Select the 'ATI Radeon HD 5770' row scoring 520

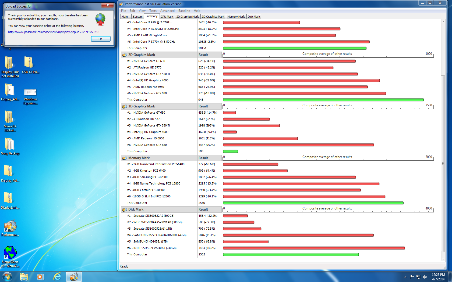[171, 68]
